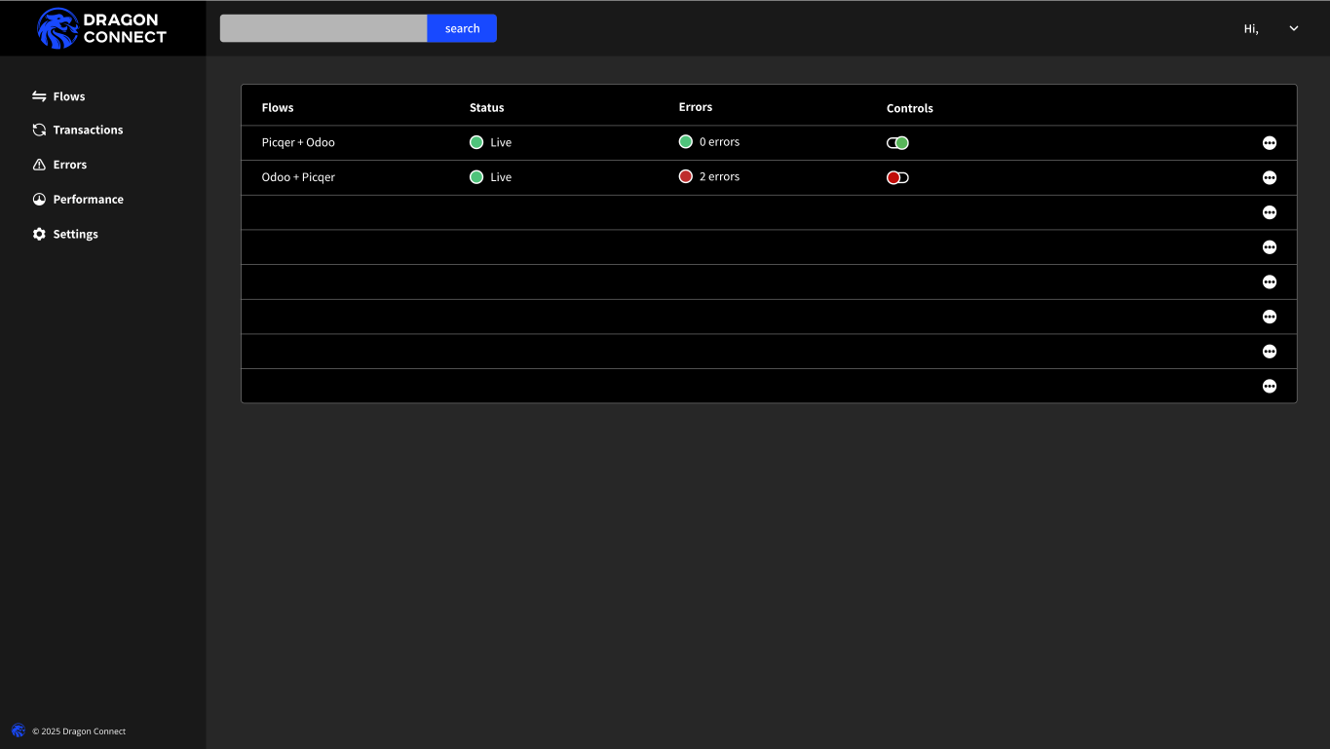Click the Performance gauge icon in sidebar
This screenshot has height=749, width=1330.
pos(39,199)
